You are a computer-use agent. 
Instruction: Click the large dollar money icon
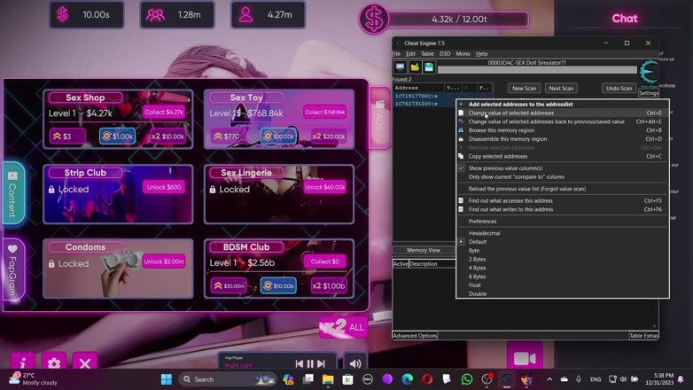tap(373, 19)
